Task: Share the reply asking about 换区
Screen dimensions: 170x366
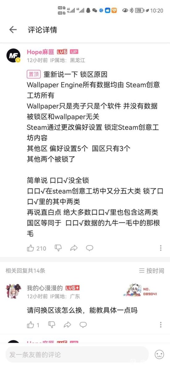Action: coord(67,325)
